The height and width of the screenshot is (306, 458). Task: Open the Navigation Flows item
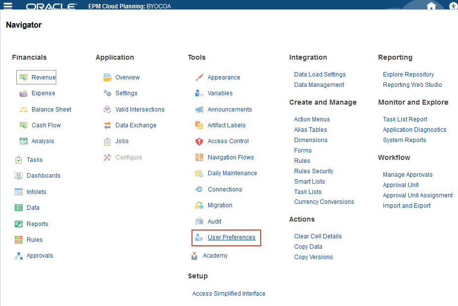pyautogui.click(x=230, y=157)
